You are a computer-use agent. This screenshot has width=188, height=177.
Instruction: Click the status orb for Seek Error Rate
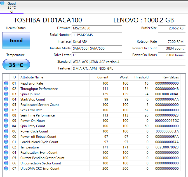(6, 110)
